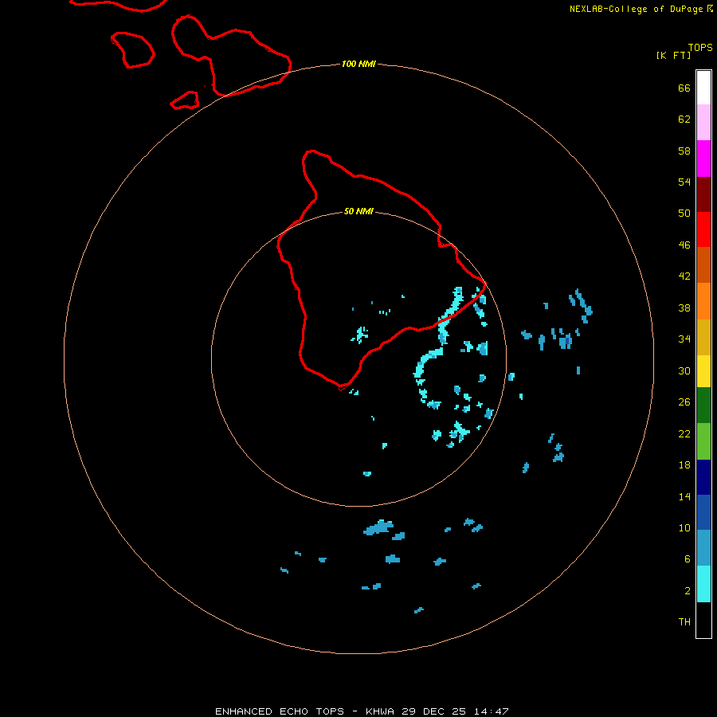Click the 14 legend value

pyautogui.click(x=684, y=496)
